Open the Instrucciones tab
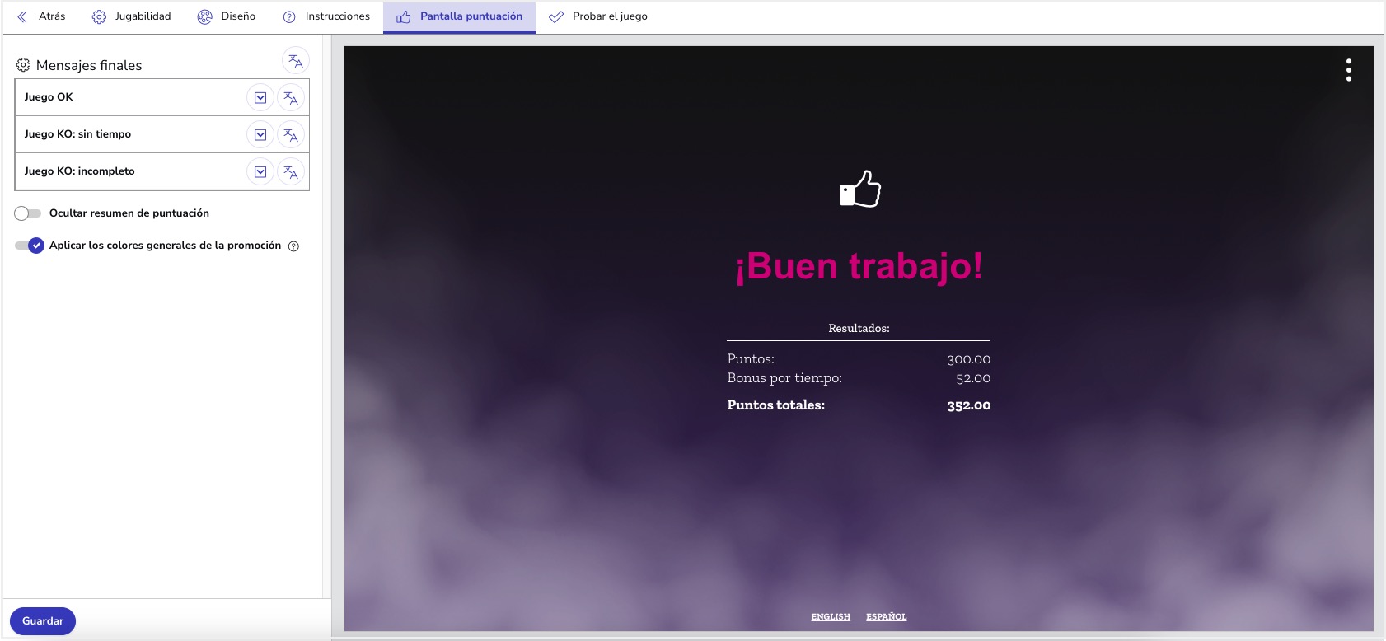The height and width of the screenshot is (641, 1386). pyautogui.click(x=326, y=16)
